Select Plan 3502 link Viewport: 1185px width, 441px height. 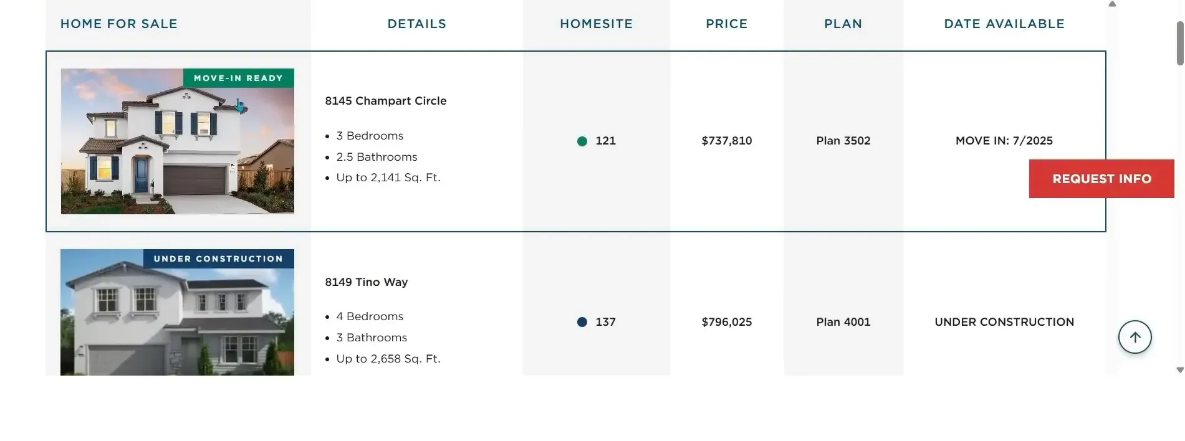tap(843, 141)
